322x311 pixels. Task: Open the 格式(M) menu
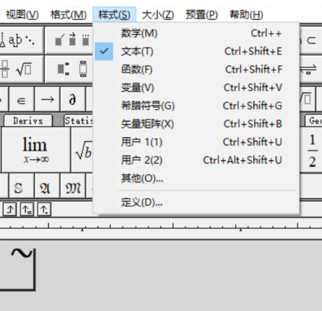pos(69,15)
